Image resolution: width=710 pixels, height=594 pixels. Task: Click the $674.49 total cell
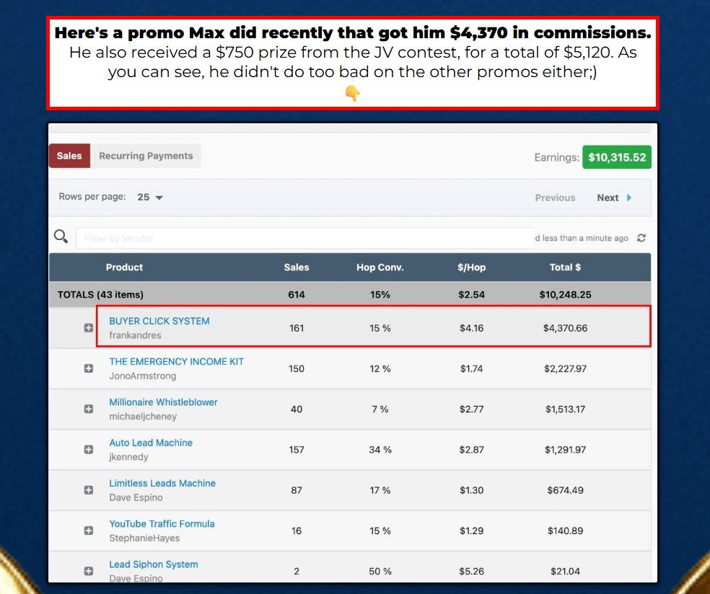click(x=565, y=490)
